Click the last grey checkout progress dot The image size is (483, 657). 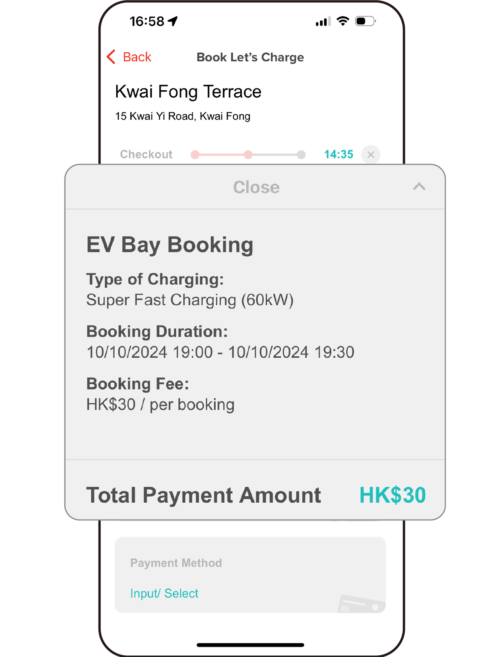(301, 155)
